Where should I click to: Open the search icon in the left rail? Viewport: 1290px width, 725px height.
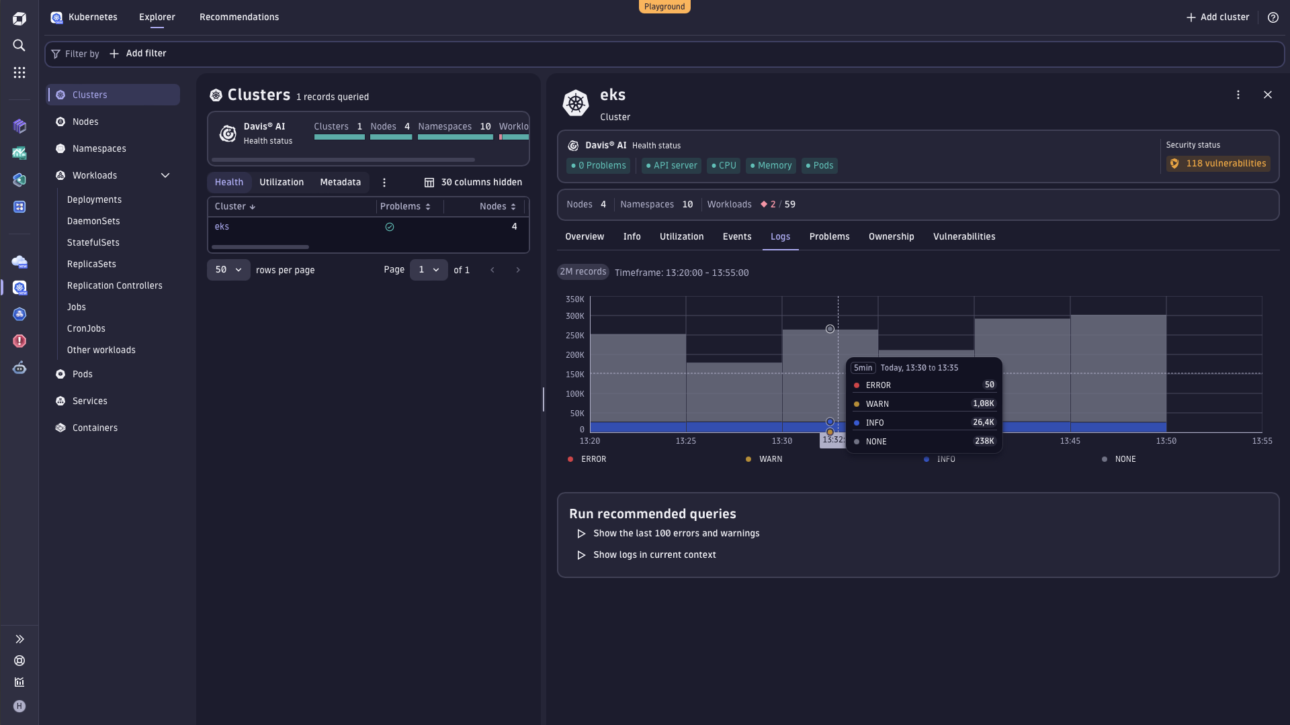click(x=19, y=45)
